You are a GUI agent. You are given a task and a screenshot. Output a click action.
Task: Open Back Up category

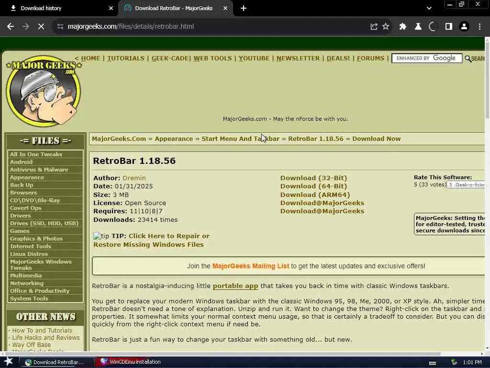(22, 185)
